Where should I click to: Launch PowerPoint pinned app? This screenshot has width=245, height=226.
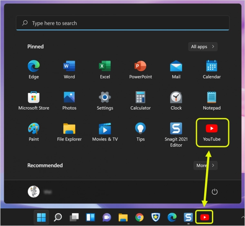(140, 69)
